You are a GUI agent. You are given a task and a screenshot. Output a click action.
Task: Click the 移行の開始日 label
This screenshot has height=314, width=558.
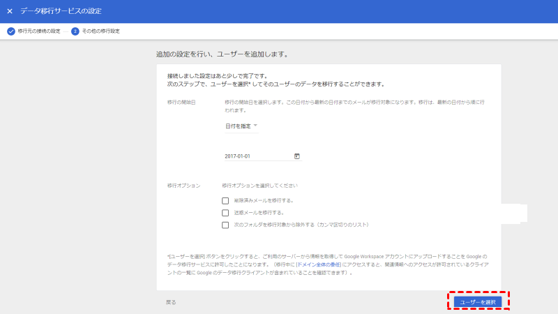pyautogui.click(x=181, y=102)
